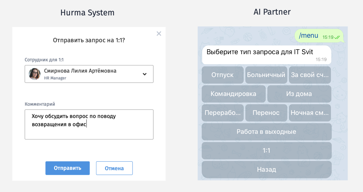Close the 1:1 request dialog
This screenshot has height=192, width=363.
159,34
